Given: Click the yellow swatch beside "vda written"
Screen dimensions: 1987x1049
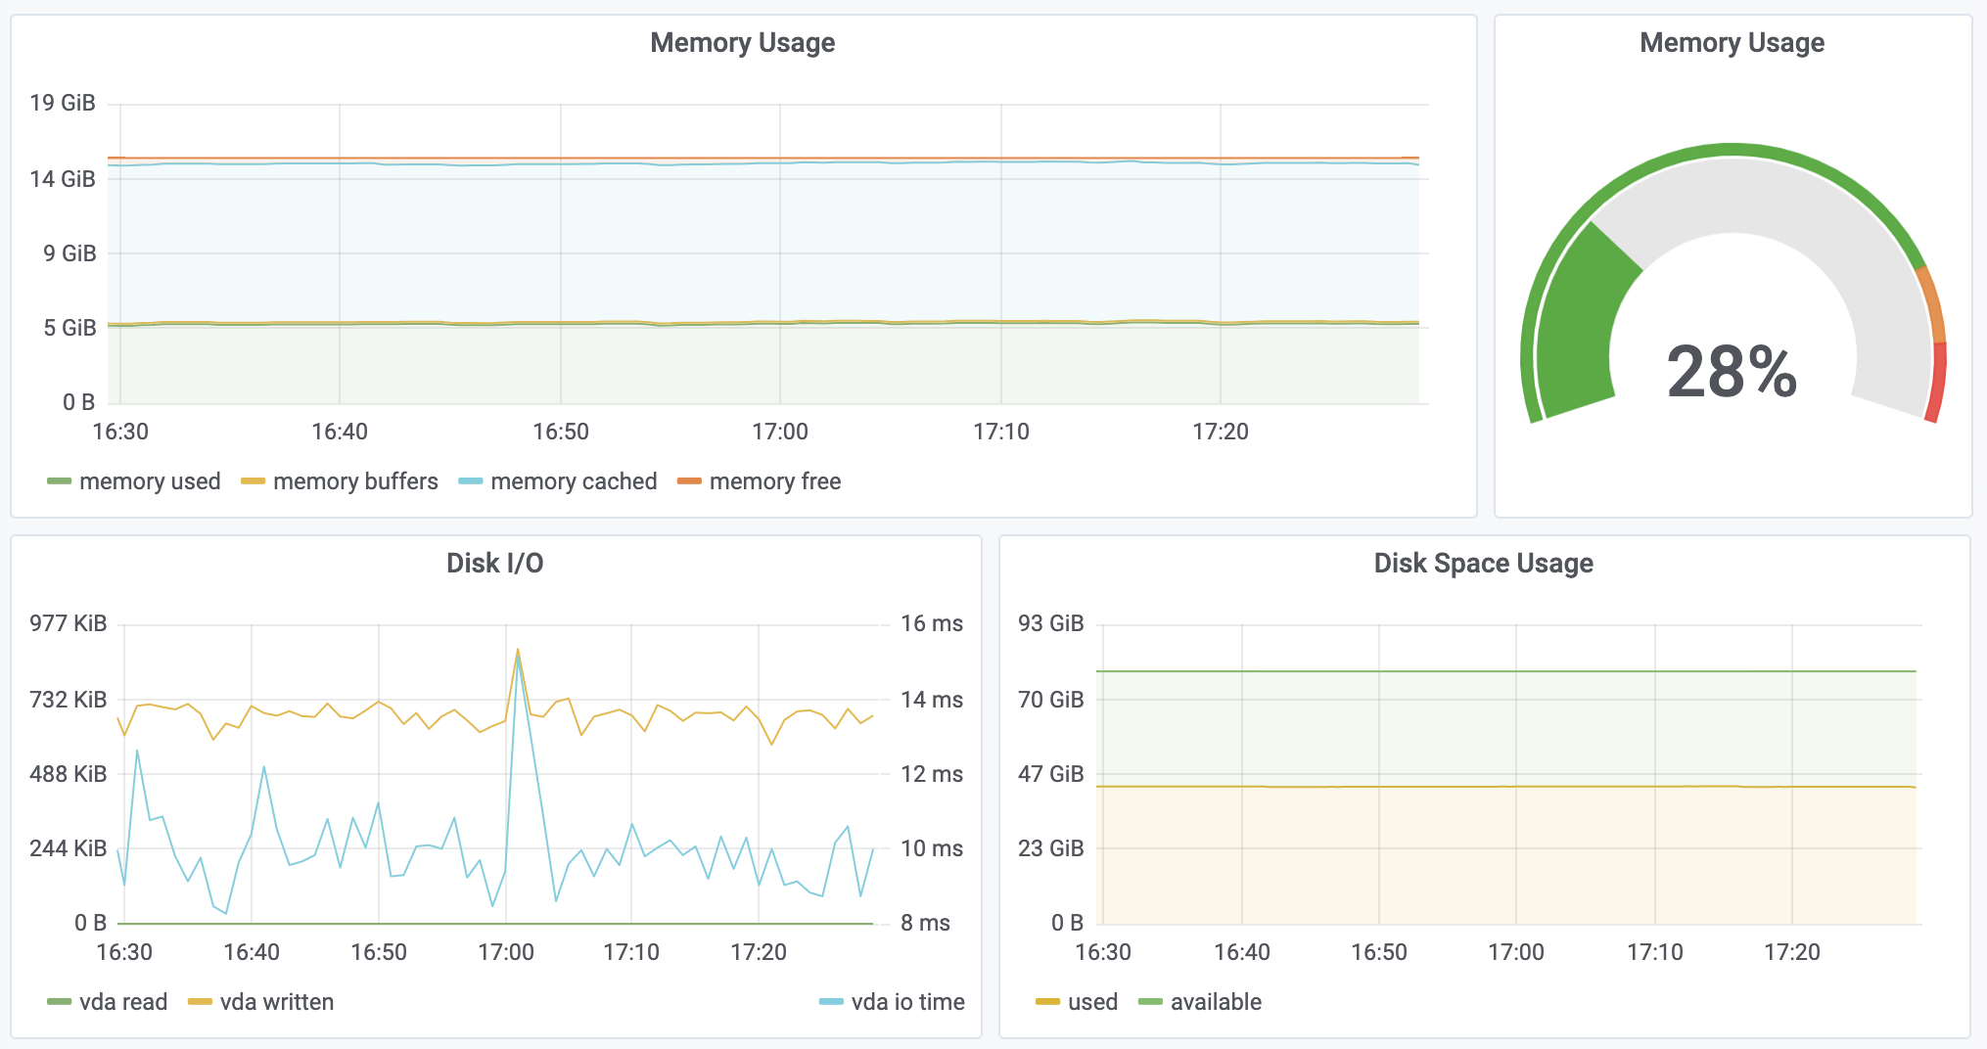Looking at the screenshot, I should (x=200, y=1002).
